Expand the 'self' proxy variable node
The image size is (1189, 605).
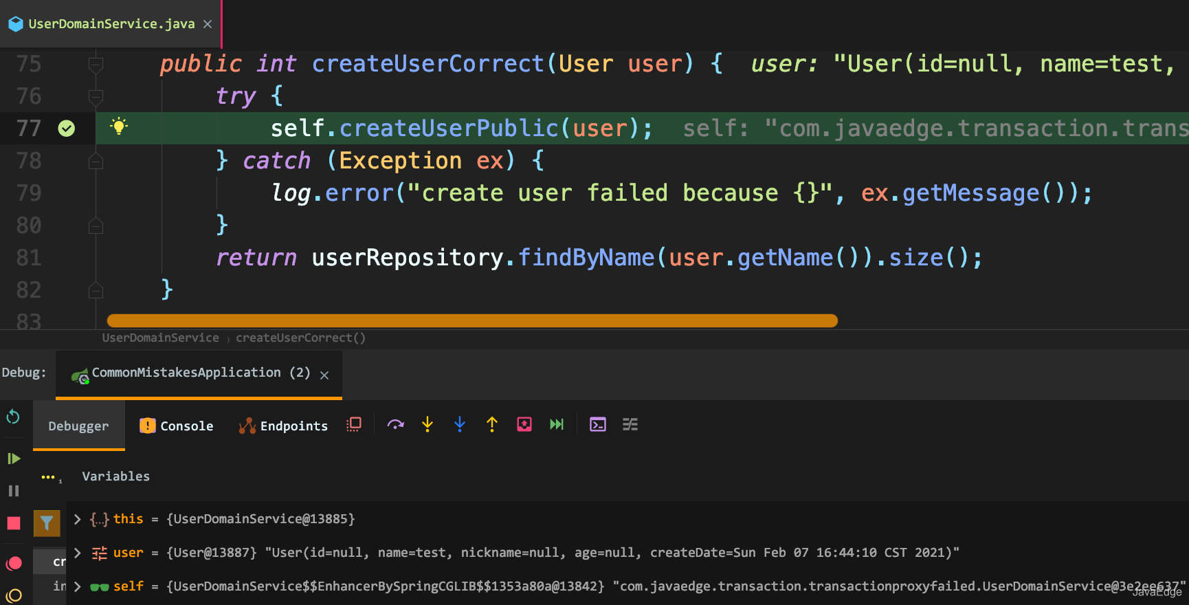78,586
